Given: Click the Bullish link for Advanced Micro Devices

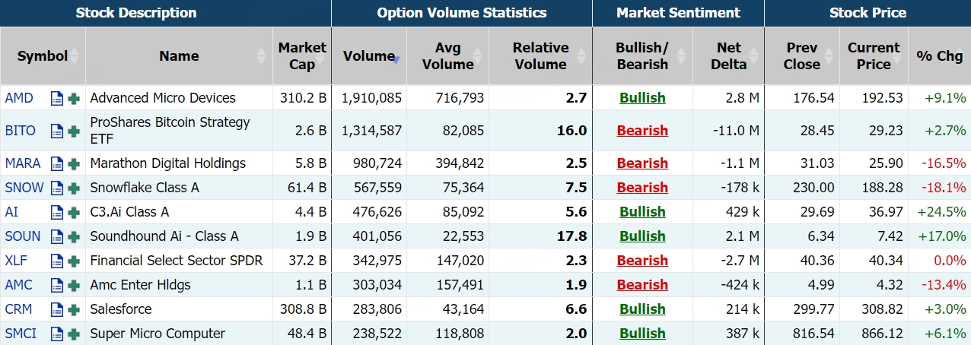Looking at the screenshot, I should tap(642, 98).
